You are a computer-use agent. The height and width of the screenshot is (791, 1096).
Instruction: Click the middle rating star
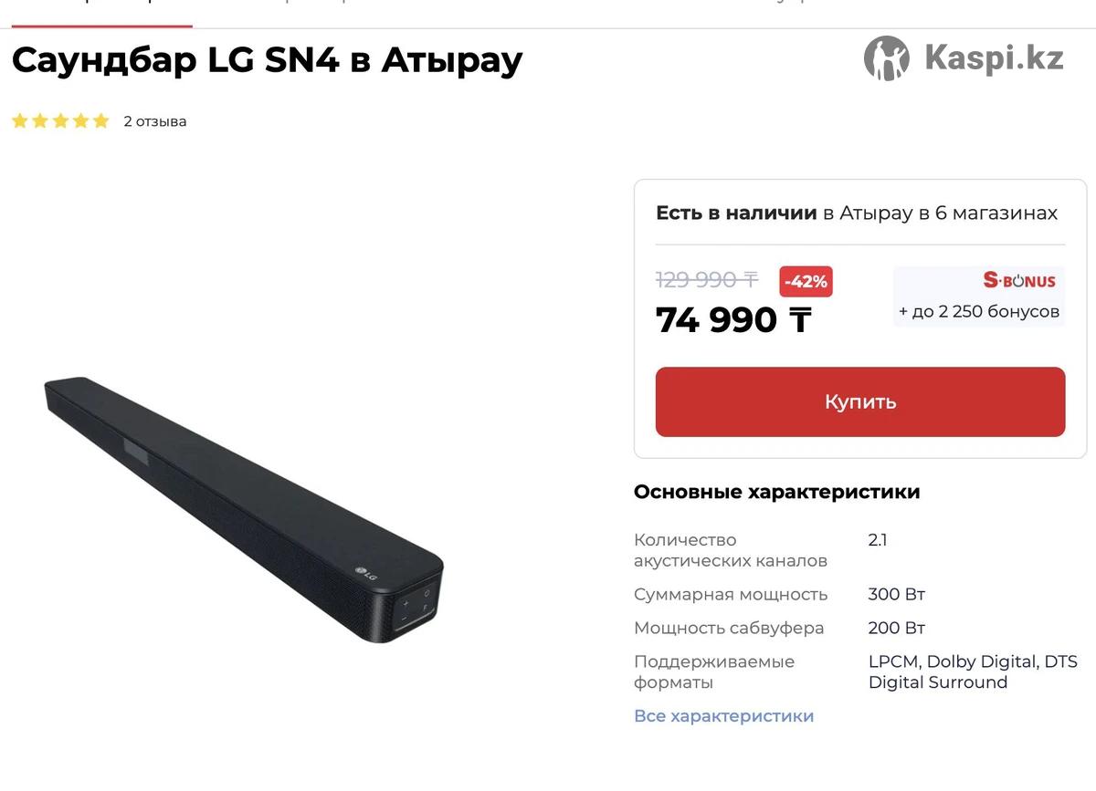click(60, 121)
